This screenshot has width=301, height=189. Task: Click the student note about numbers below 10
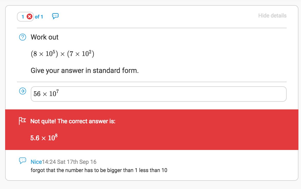[99, 170]
